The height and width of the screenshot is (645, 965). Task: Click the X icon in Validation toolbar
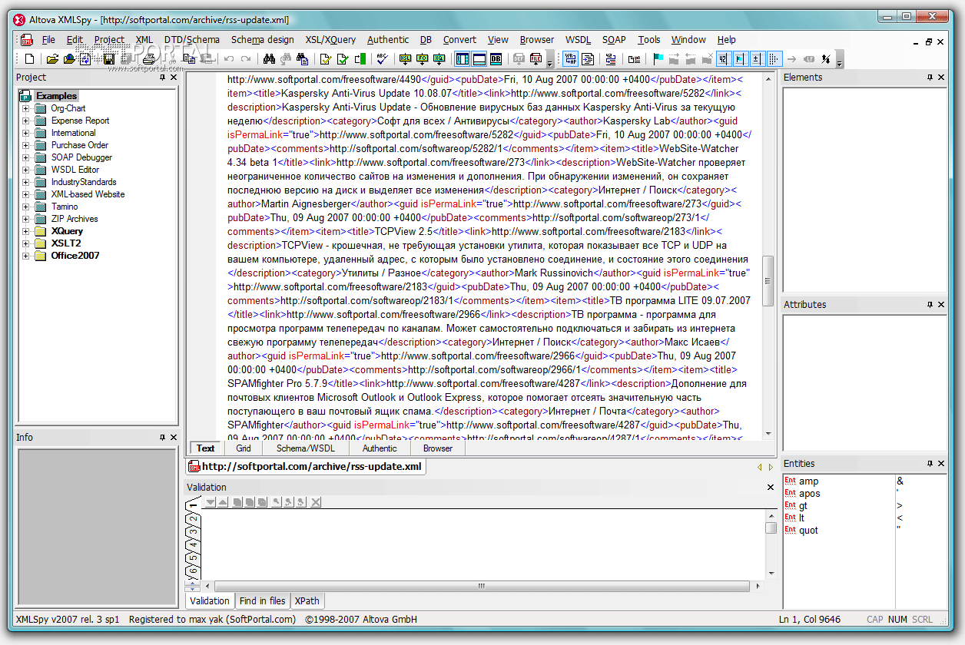pos(316,503)
